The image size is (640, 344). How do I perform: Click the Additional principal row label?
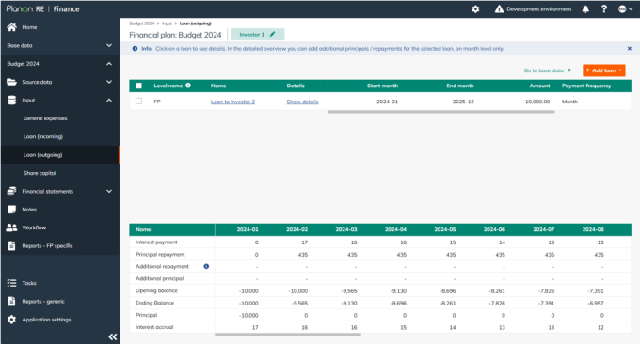tap(160, 278)
